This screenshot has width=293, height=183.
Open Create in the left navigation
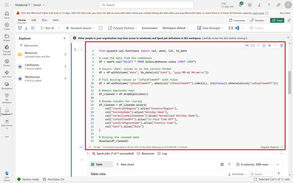pyautogui.click(x=7, y=26)
